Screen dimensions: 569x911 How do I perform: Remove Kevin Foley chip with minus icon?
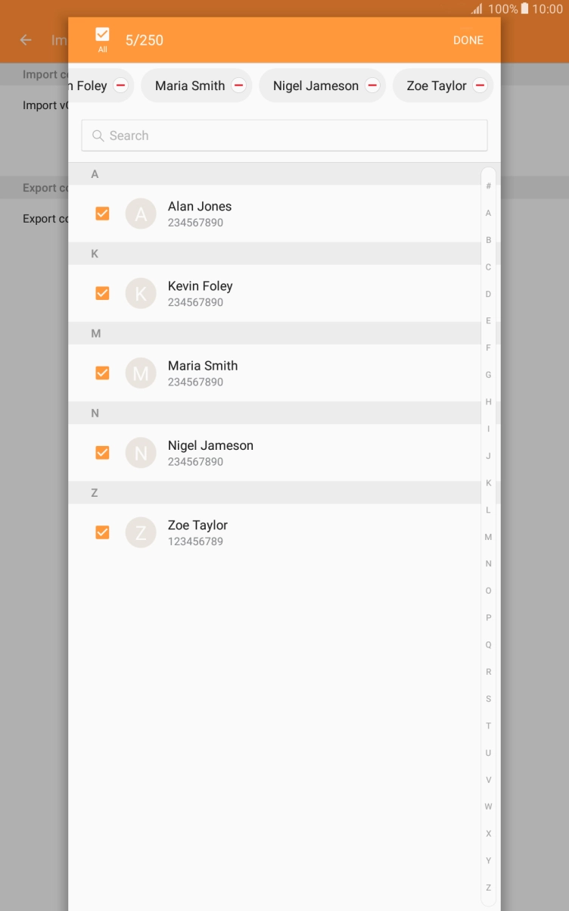coord(120,86)
